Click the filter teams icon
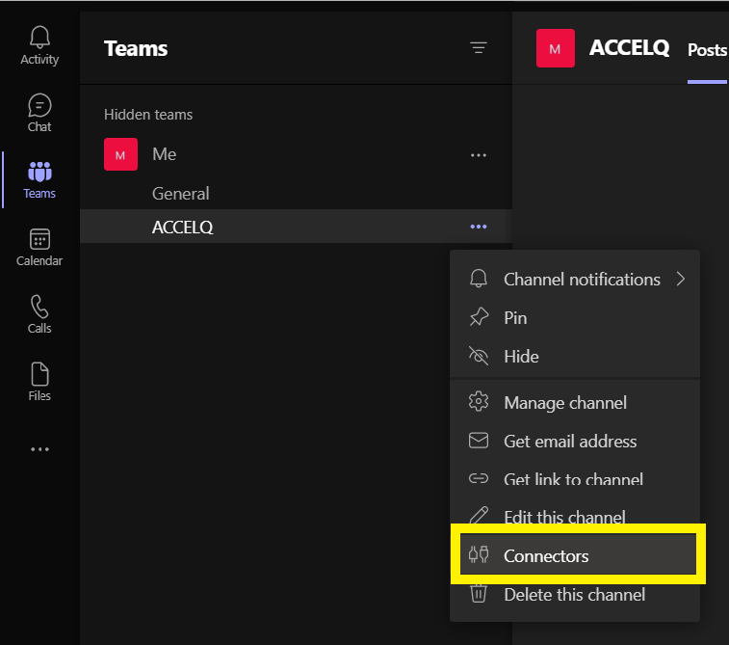 (479, 48)
